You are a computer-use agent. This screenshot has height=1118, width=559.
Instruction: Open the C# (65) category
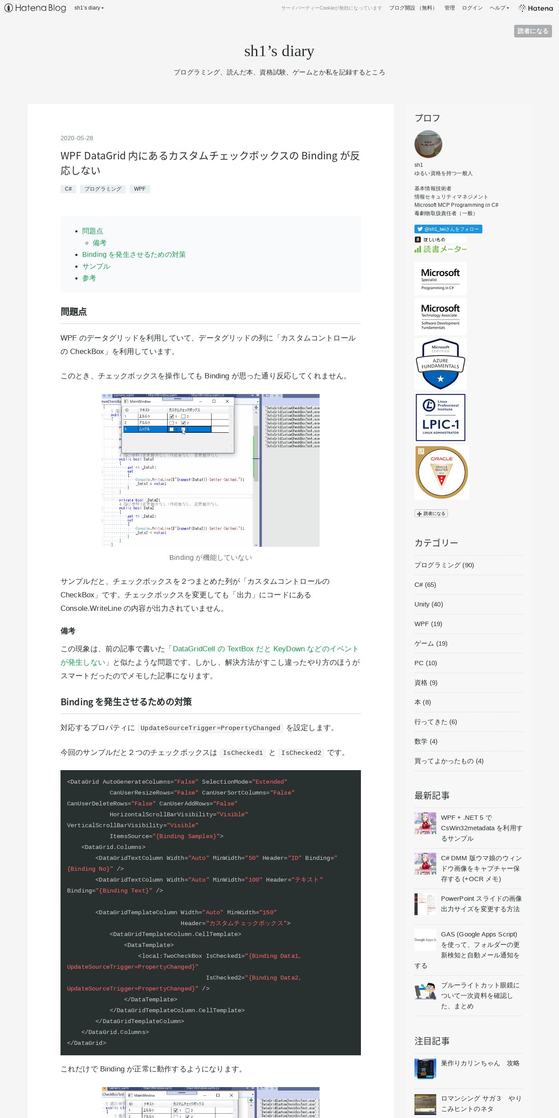pos(425,585)
